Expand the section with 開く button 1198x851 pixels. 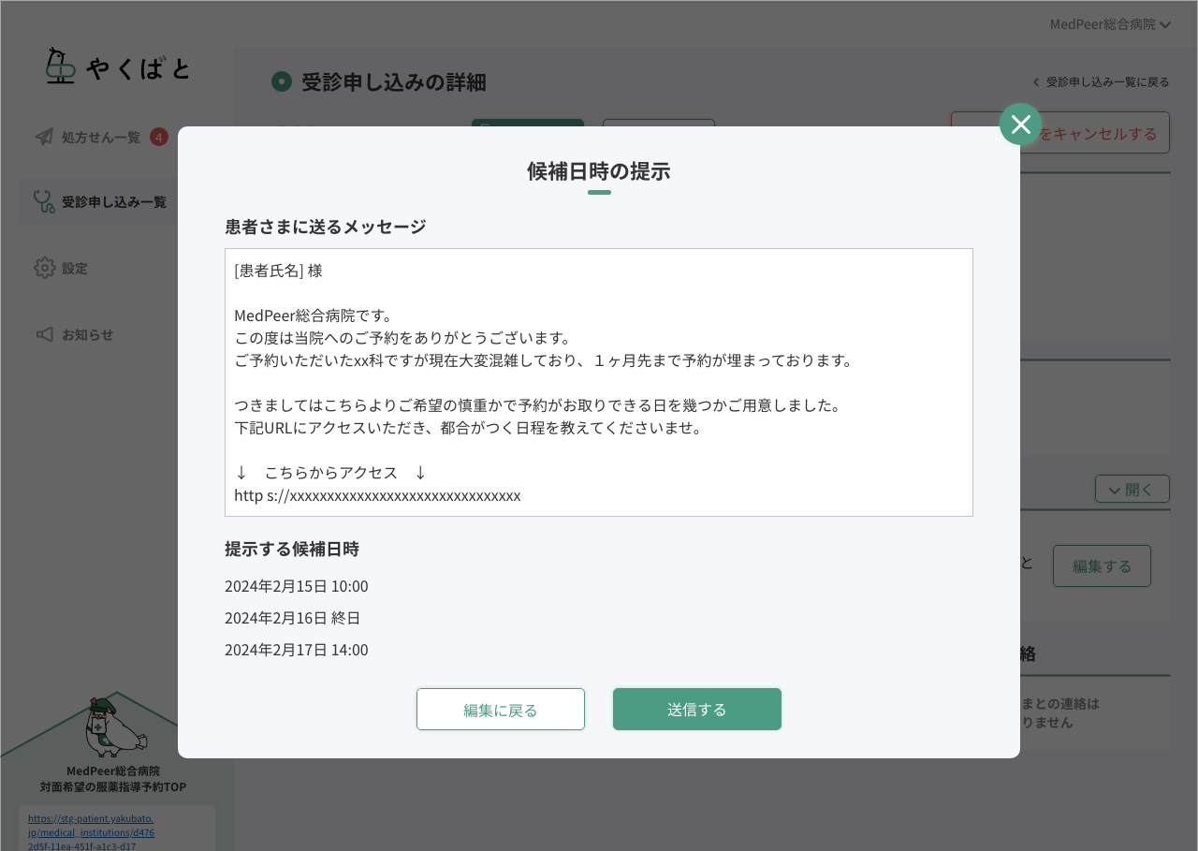[x=1132, y=489]
